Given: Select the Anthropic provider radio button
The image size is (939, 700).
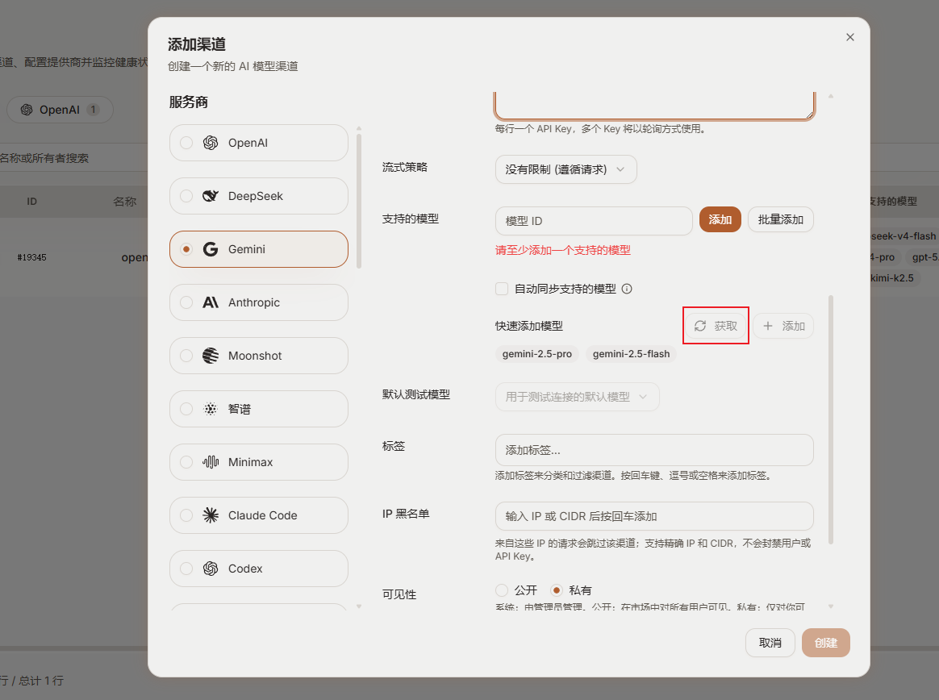Looking at the screenshot, I should (186, 302).
